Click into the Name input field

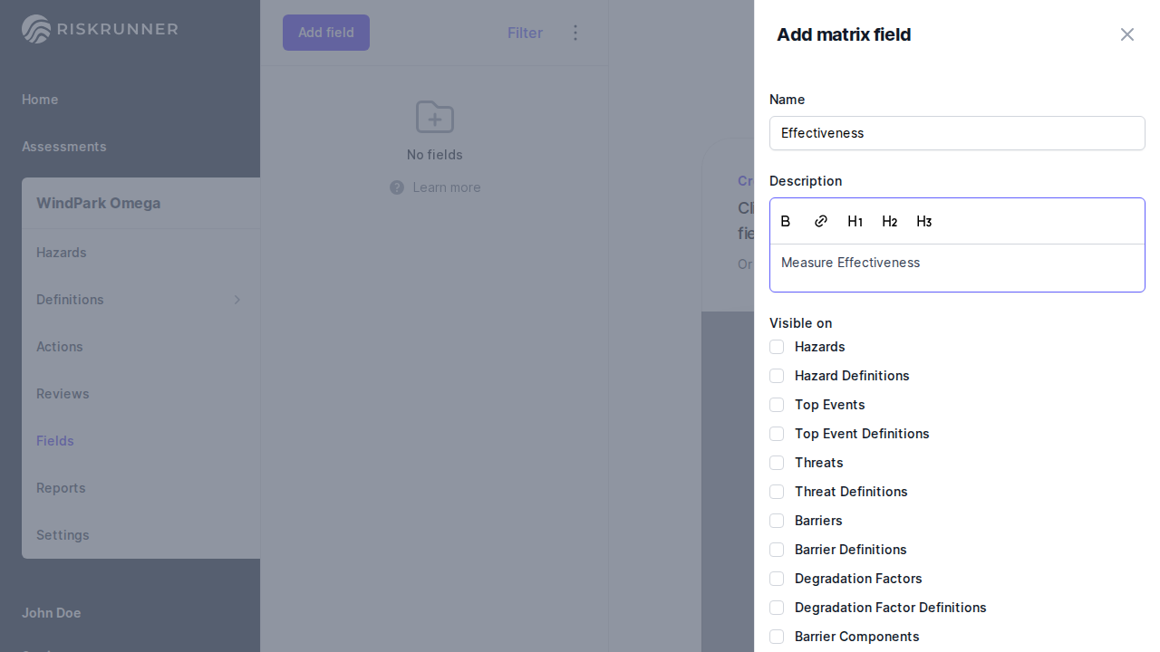pos(957,133)
